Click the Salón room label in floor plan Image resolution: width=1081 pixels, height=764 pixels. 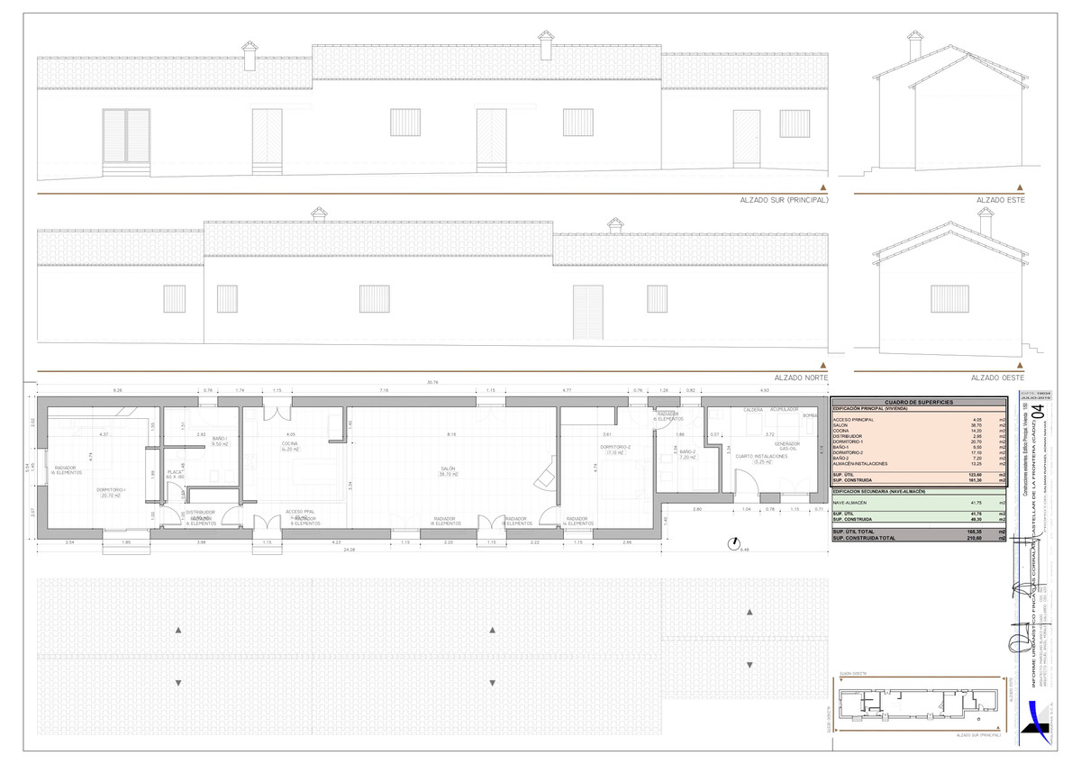[x=447, y=468]
